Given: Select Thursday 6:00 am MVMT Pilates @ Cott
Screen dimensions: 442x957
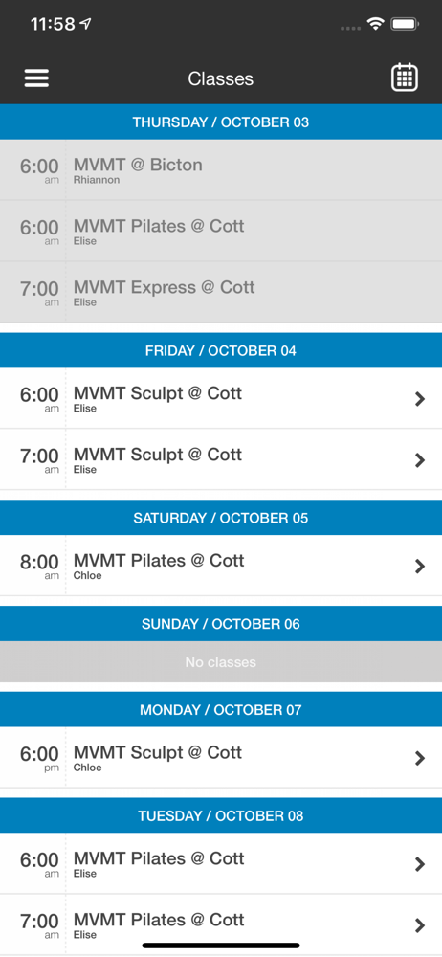Looking at the screenshot, I should click(221, 232).
